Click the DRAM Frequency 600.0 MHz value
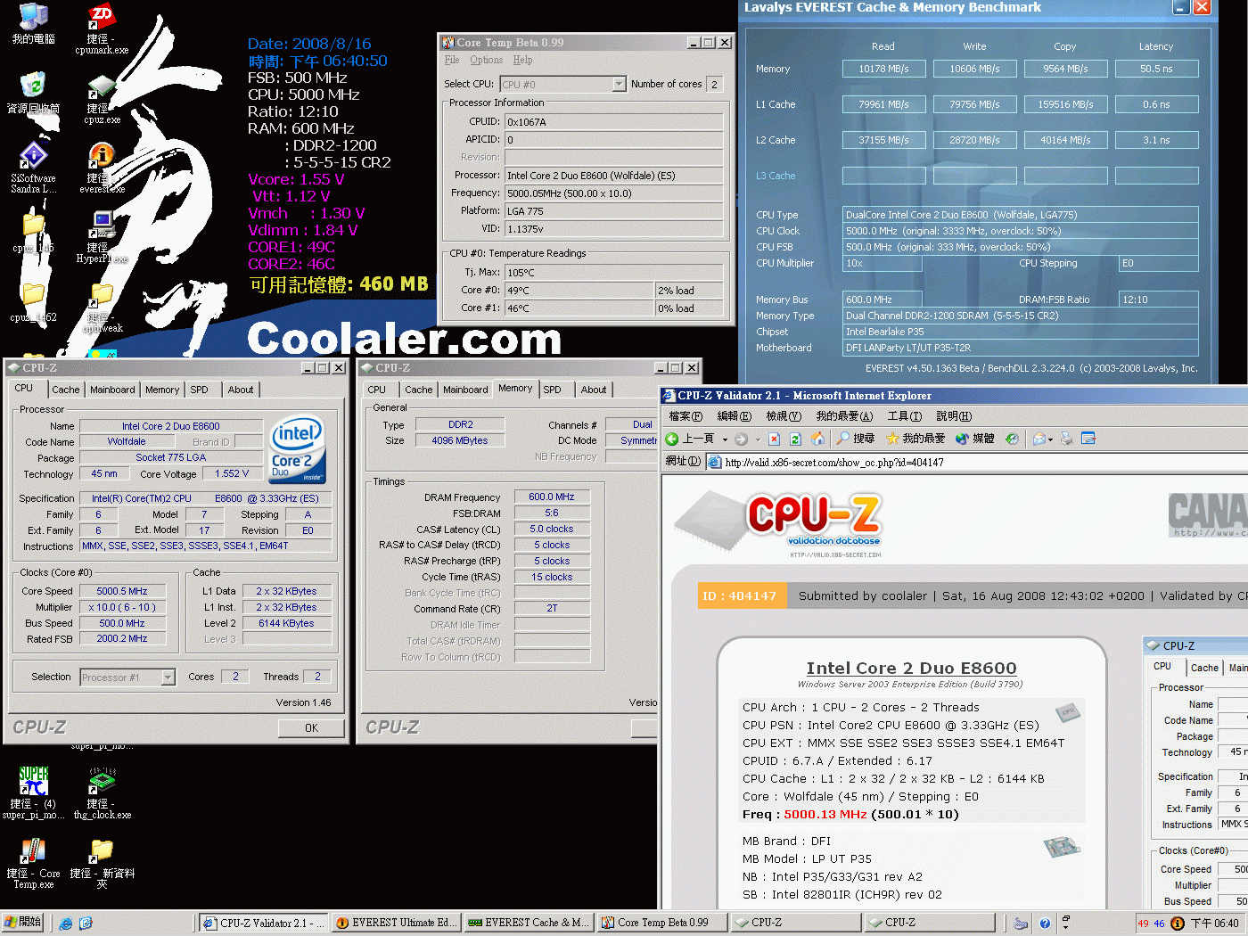Screen dimensions: 1248x936 coord(552,497)
